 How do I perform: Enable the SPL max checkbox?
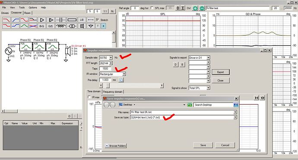point(152,8)
